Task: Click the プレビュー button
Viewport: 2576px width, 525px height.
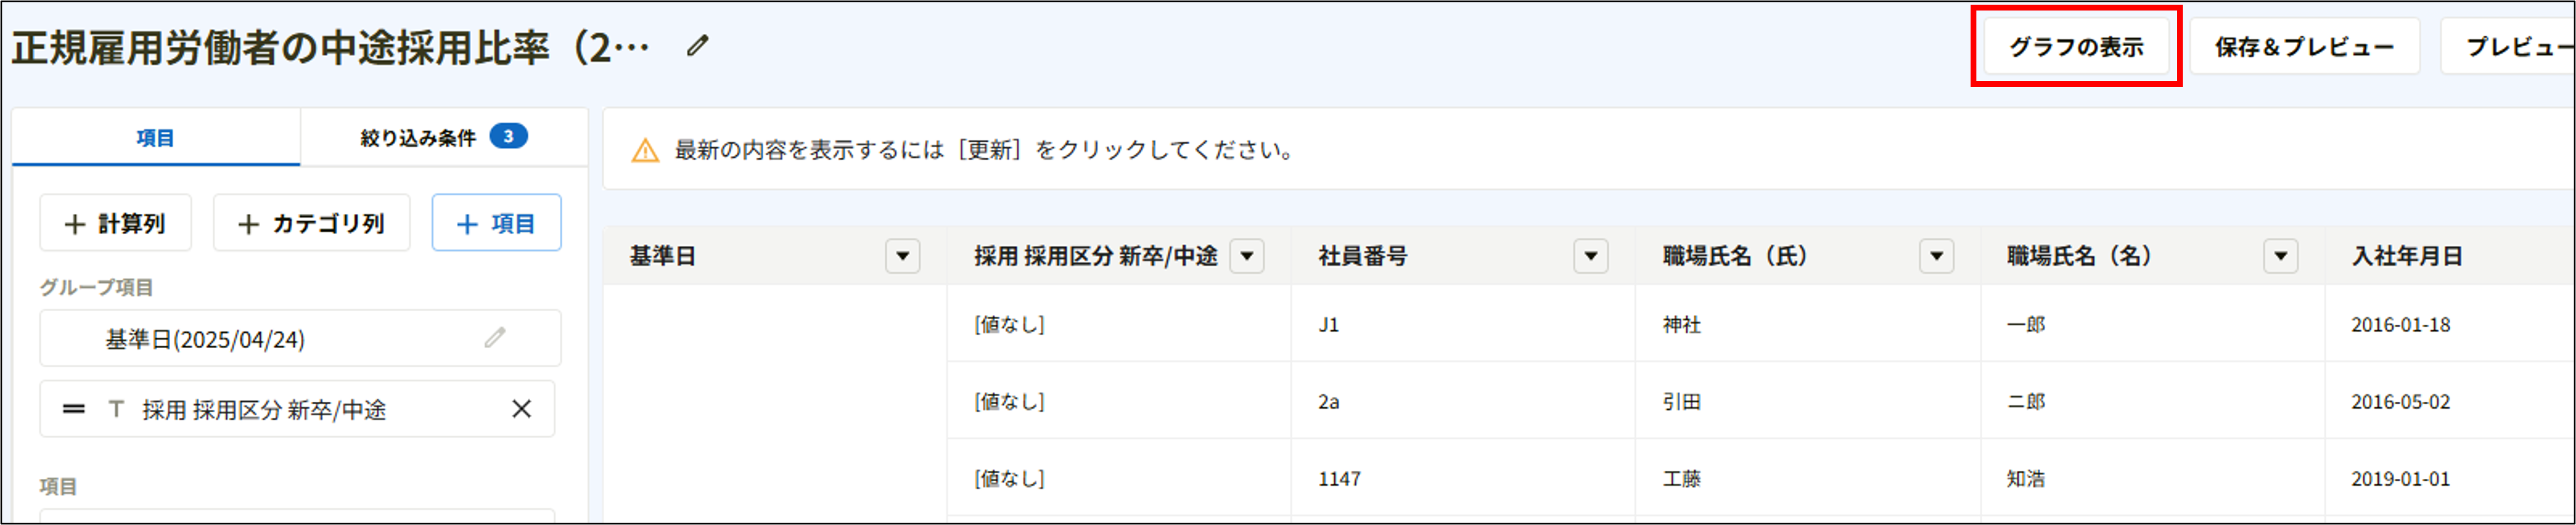Action: [2520, 45]
